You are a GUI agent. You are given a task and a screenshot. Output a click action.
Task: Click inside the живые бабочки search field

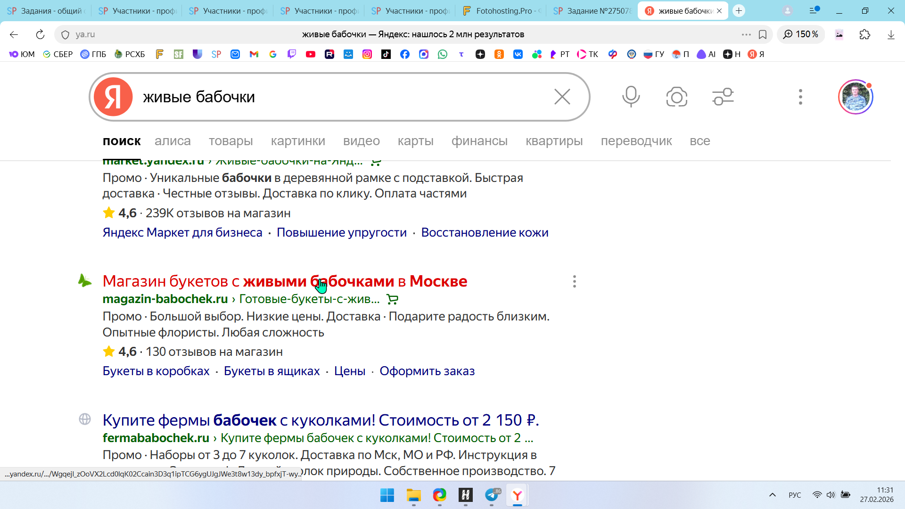click(x=330, y=97)
